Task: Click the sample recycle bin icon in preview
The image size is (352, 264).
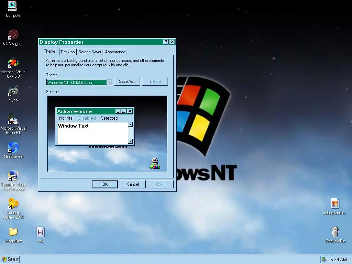Action: pyautogui.click(x=155, y=163)
